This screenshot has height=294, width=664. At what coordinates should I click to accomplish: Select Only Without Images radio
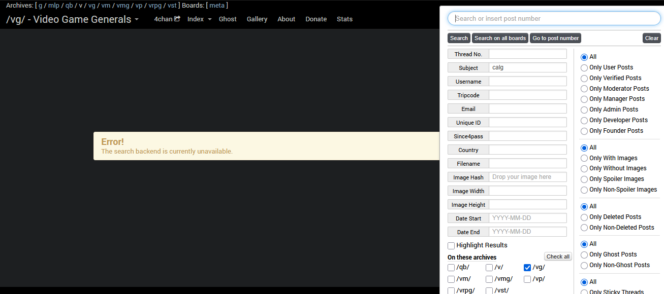click(x=584, y=168)
